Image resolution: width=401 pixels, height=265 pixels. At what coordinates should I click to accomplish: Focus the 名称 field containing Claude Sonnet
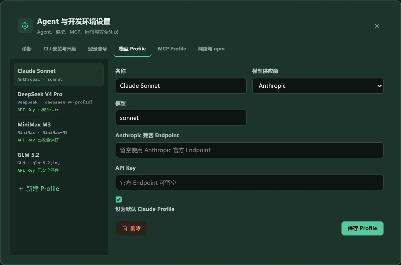(x=181, y=86)
